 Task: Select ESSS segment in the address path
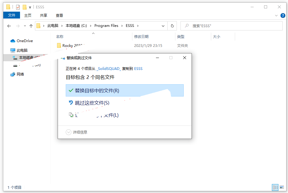(x=130, y=26)
